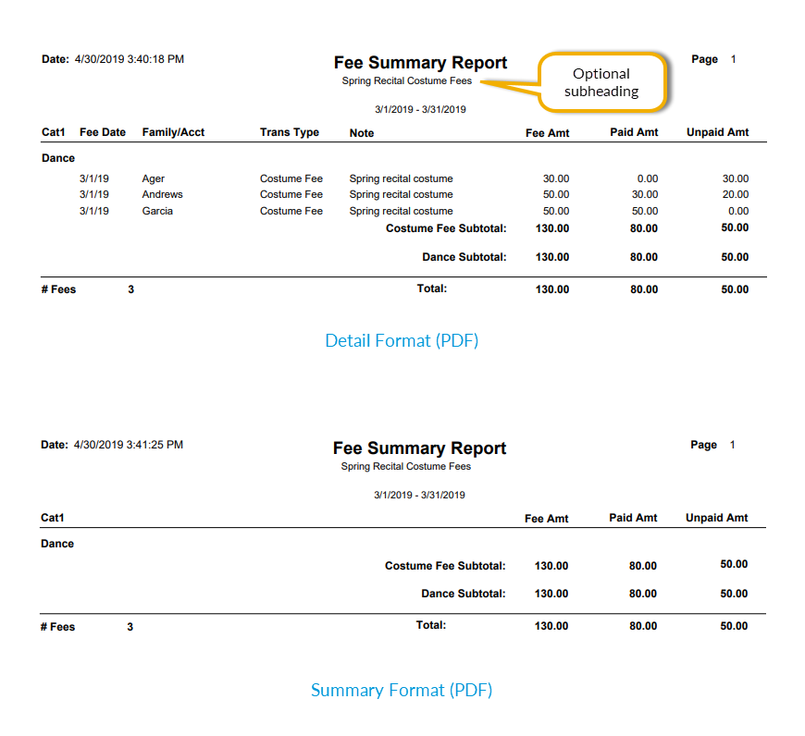Select the Ager family name
This screenshot has height=736, width=805.
[154, 178]
